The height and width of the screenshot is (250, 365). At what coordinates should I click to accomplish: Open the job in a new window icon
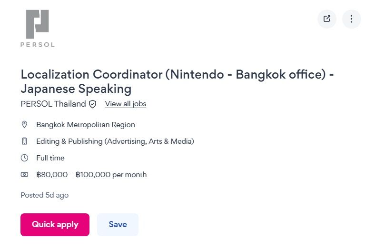point(327,19)
